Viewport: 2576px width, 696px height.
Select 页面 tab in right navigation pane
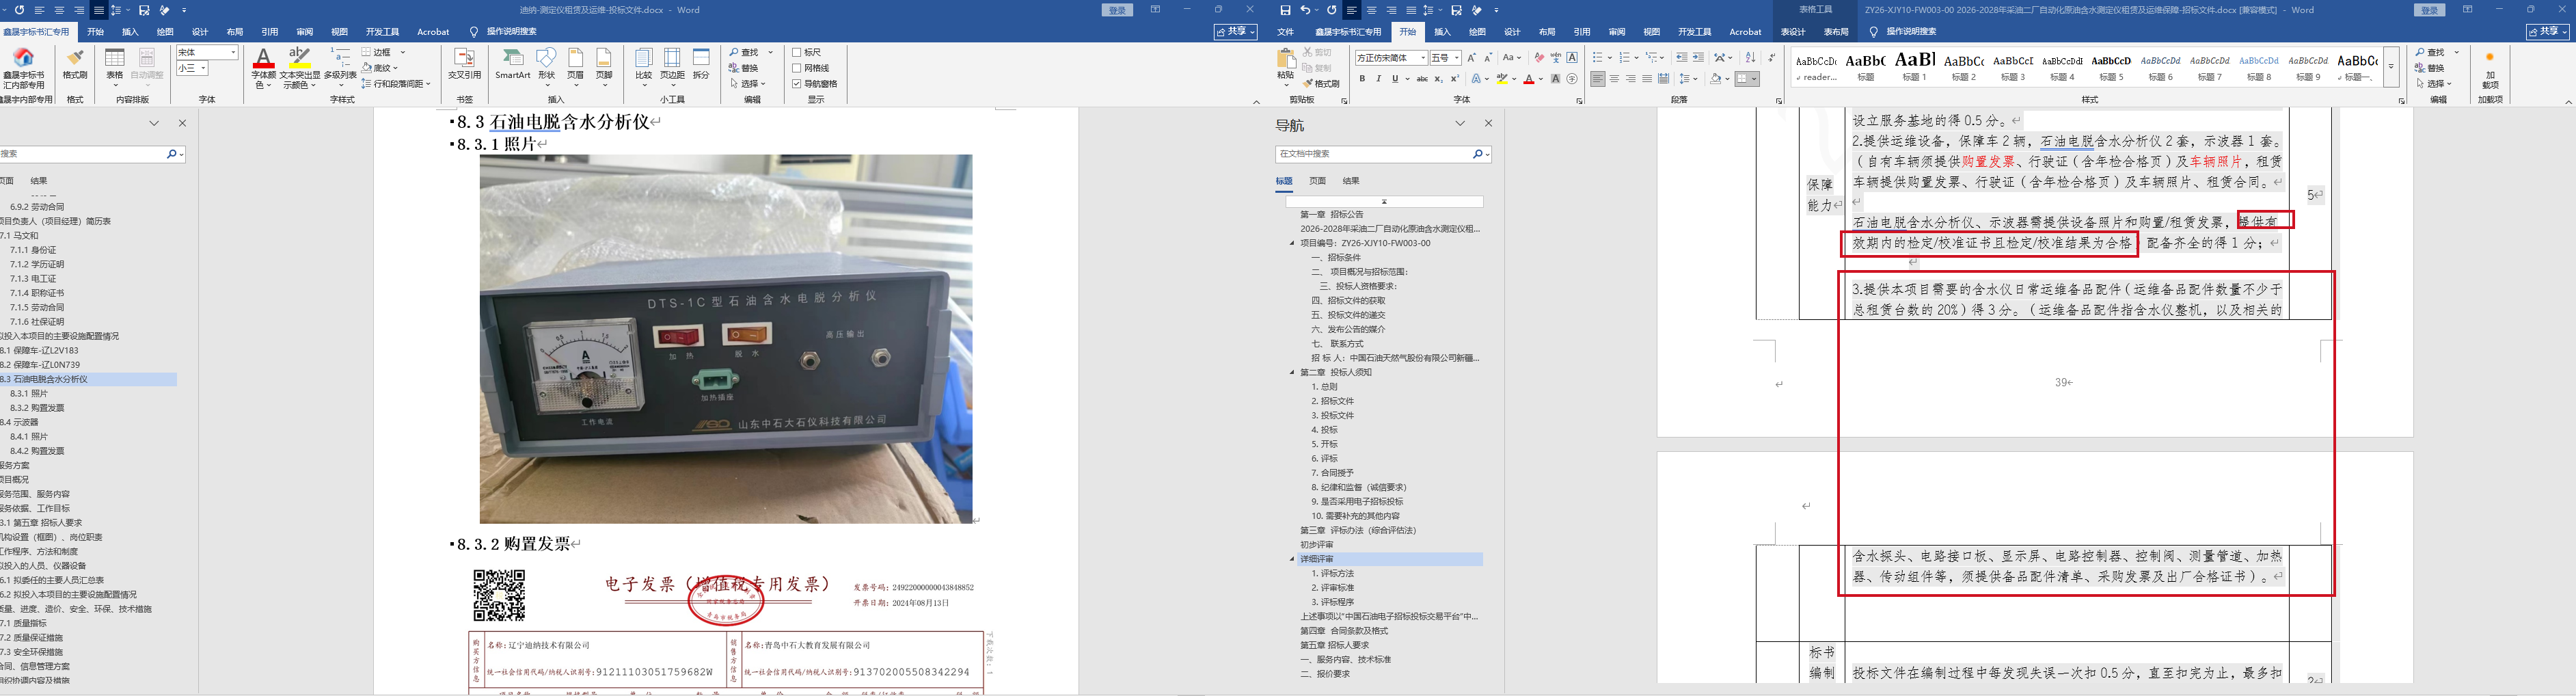point(1318,181)
